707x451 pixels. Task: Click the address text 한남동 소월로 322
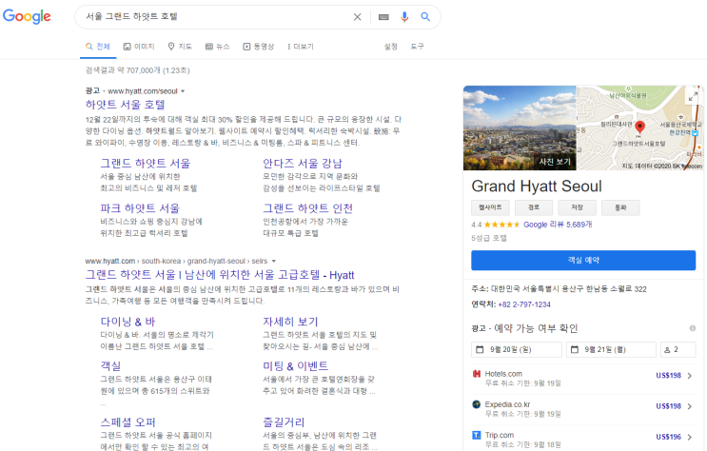[616, 289]
